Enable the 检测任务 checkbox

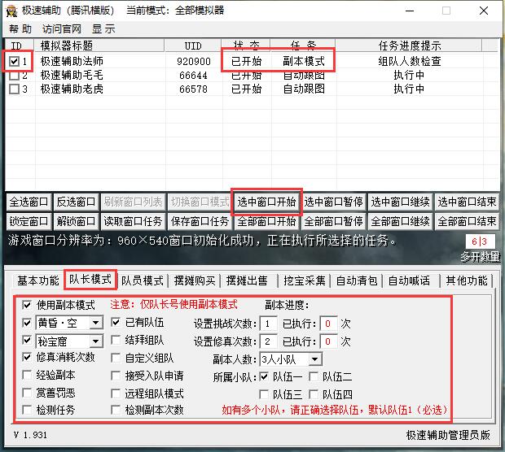tap(27, 410)
